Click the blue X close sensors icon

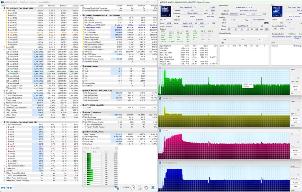point(153,188)
